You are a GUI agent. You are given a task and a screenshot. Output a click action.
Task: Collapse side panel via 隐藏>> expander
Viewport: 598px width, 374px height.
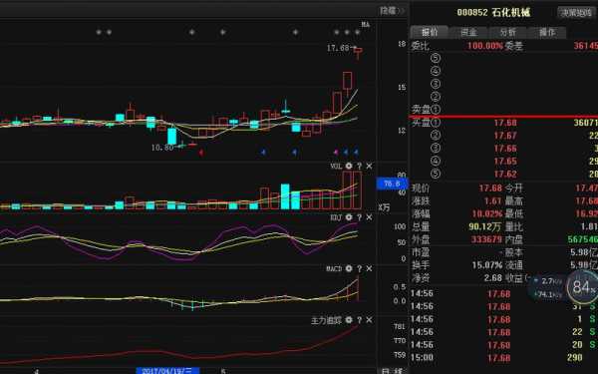point(392,10)
